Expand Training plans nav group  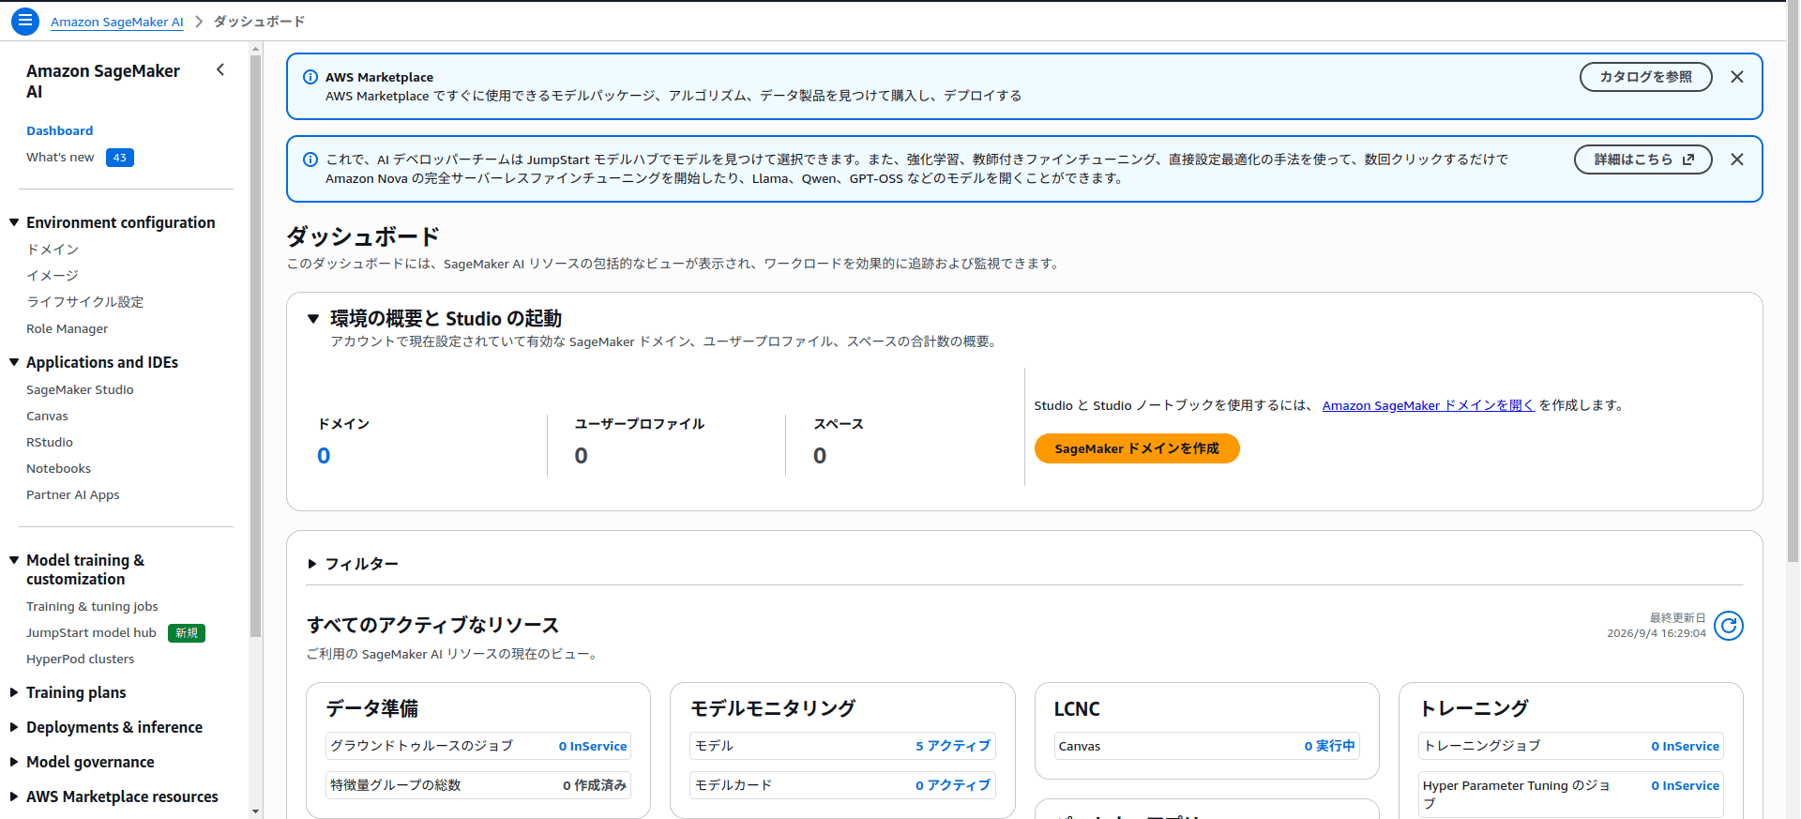point(14,692)
